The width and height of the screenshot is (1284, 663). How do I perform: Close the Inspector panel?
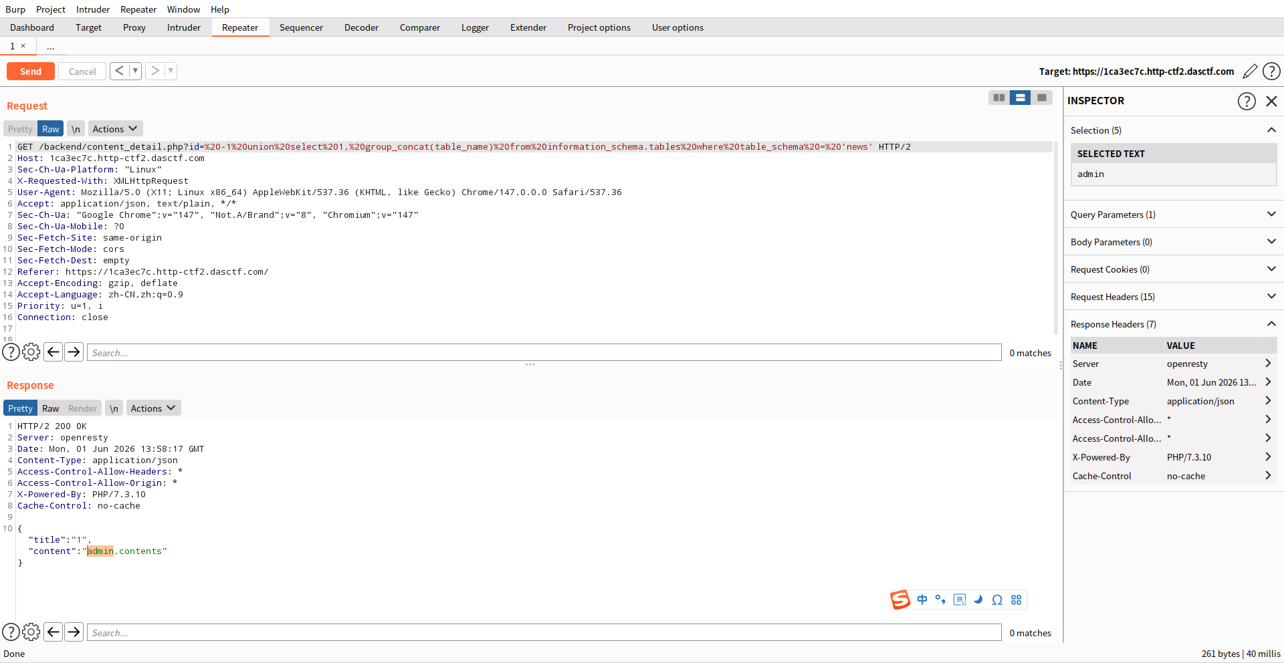(1271, 101)
